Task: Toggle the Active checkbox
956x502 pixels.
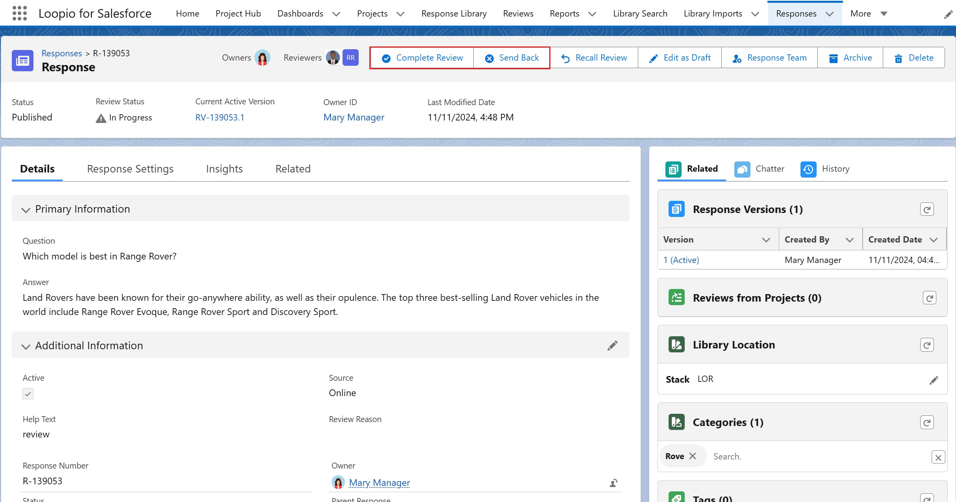Action: coord(28,394)
